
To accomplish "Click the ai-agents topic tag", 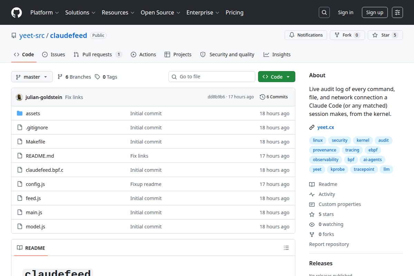I will 373,159.
